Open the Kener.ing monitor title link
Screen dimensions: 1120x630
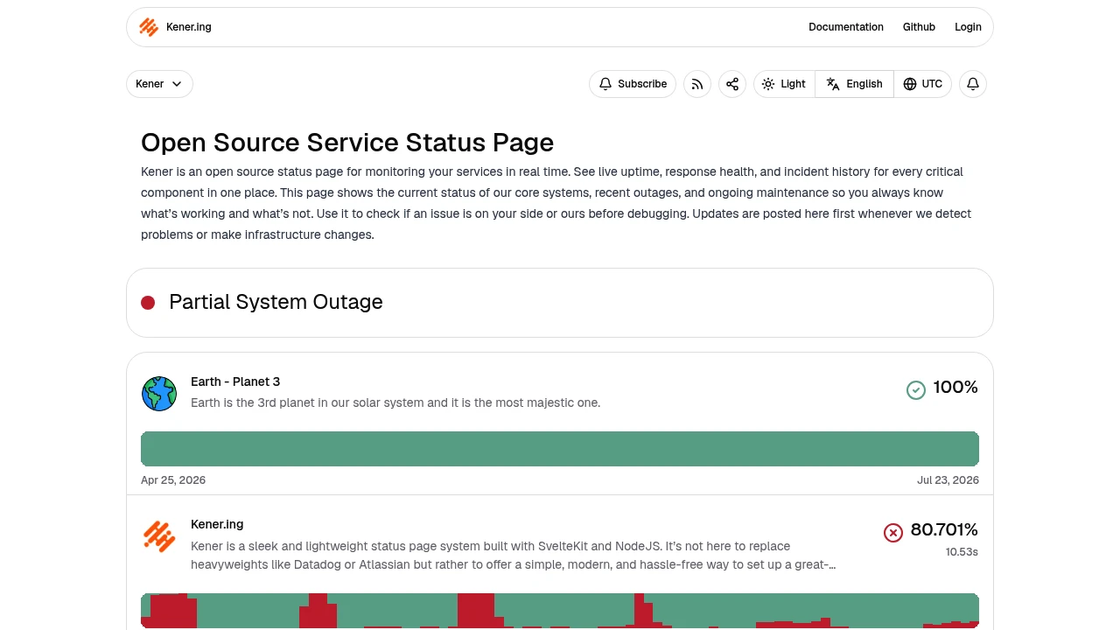[x=217, y=524]
